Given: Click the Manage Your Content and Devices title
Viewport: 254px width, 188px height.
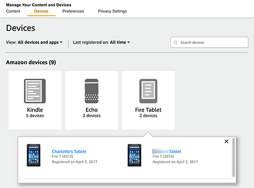Looking at the screenshot, I should [x=39, y=5].
